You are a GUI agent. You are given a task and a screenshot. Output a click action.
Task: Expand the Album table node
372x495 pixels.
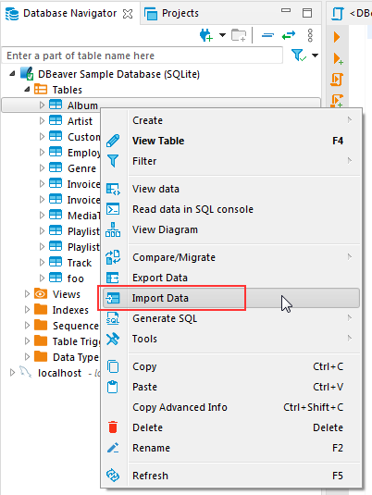[42, 105]
